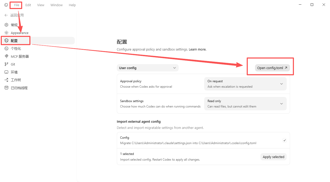Open the Sandbox settings dropdown
330x182 pixels.
(x=245, y=104)
